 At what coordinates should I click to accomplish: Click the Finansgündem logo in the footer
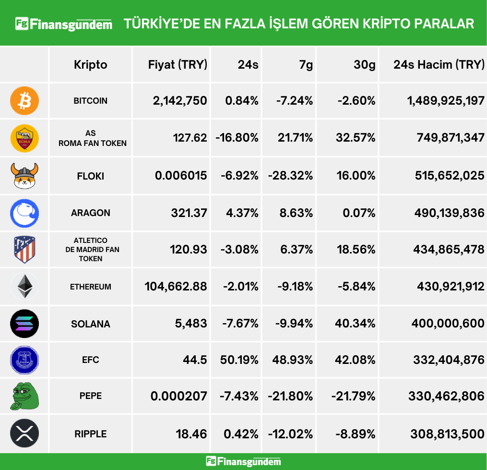click(243, 461)
